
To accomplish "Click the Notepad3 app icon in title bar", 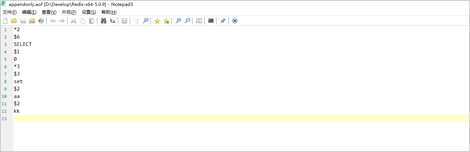I will click(4, 4).
